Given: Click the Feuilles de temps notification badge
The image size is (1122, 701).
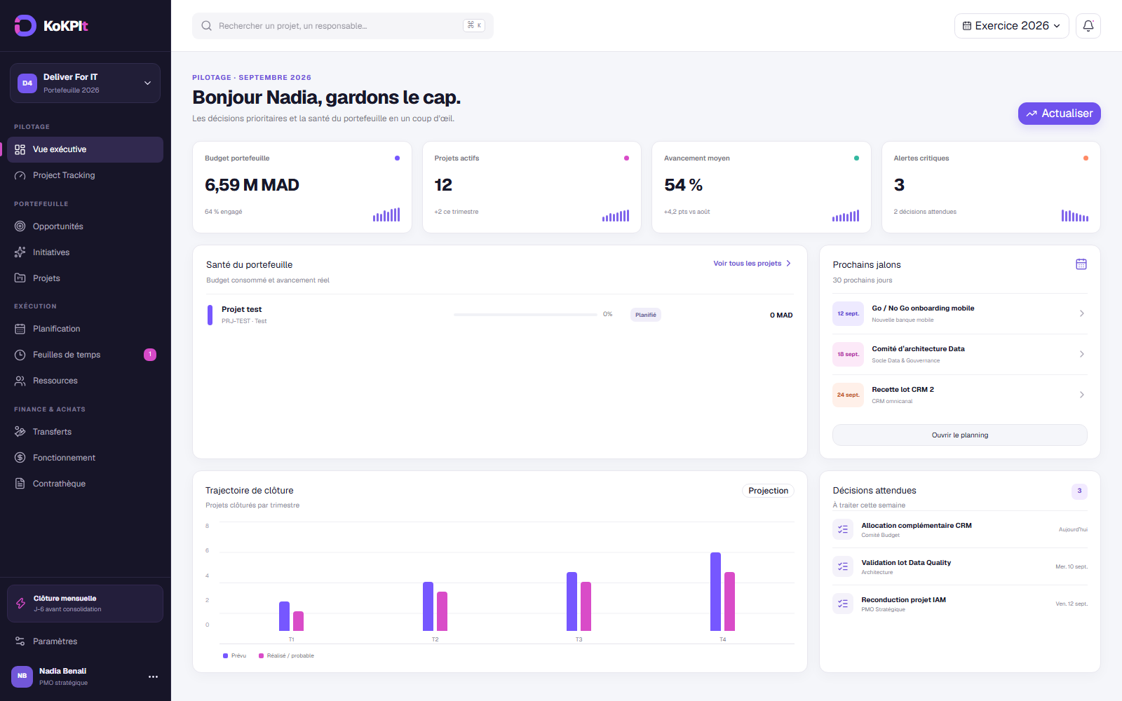Looking at the screenshot, I should click(x=150, y=355).
